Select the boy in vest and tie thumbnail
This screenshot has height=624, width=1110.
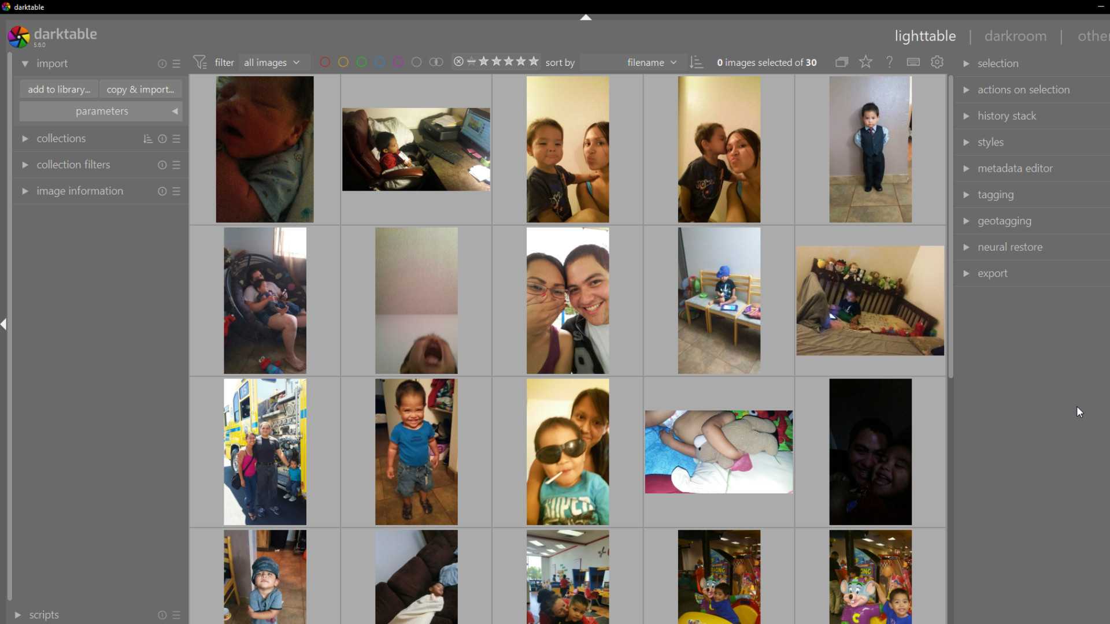870,149
